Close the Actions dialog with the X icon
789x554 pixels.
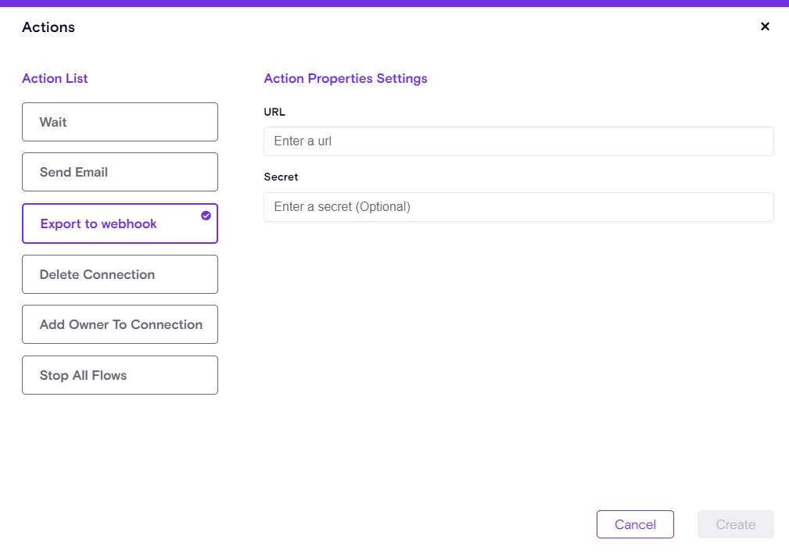(x=765, y=27)
